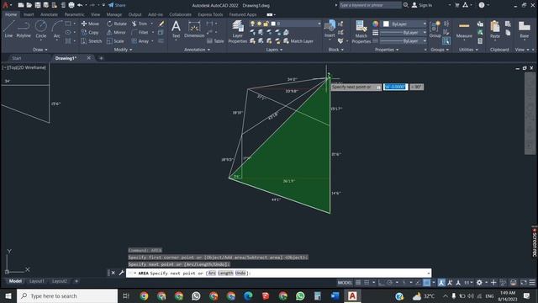The image size is (538, 303).
Task: Select the Length option in command line
Action: click(x=225, y=273)
